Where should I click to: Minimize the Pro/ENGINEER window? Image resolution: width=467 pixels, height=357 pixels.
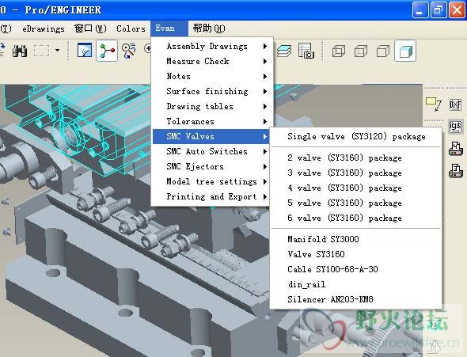point(420,10)
